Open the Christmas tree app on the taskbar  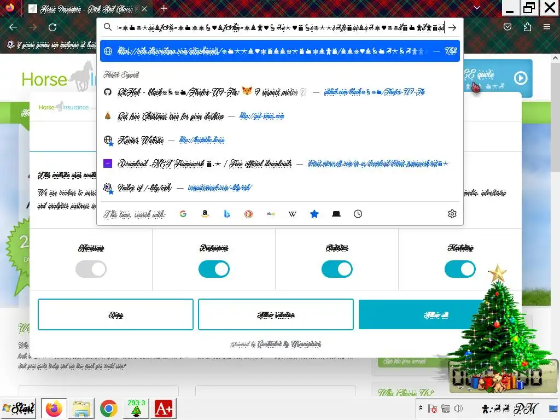tap(136, 408)
